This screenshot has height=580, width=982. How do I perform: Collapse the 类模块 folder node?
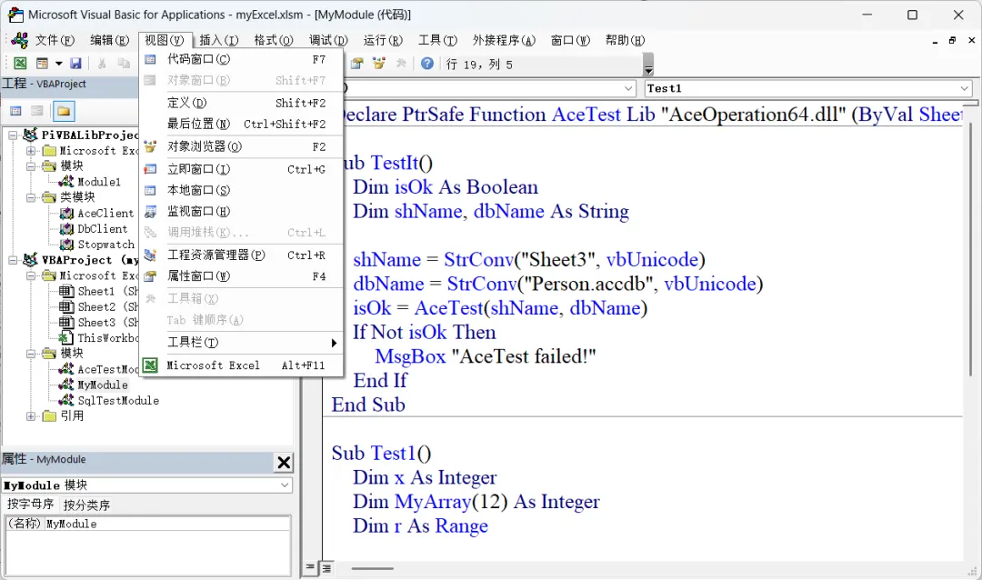[x=30, y=197]
